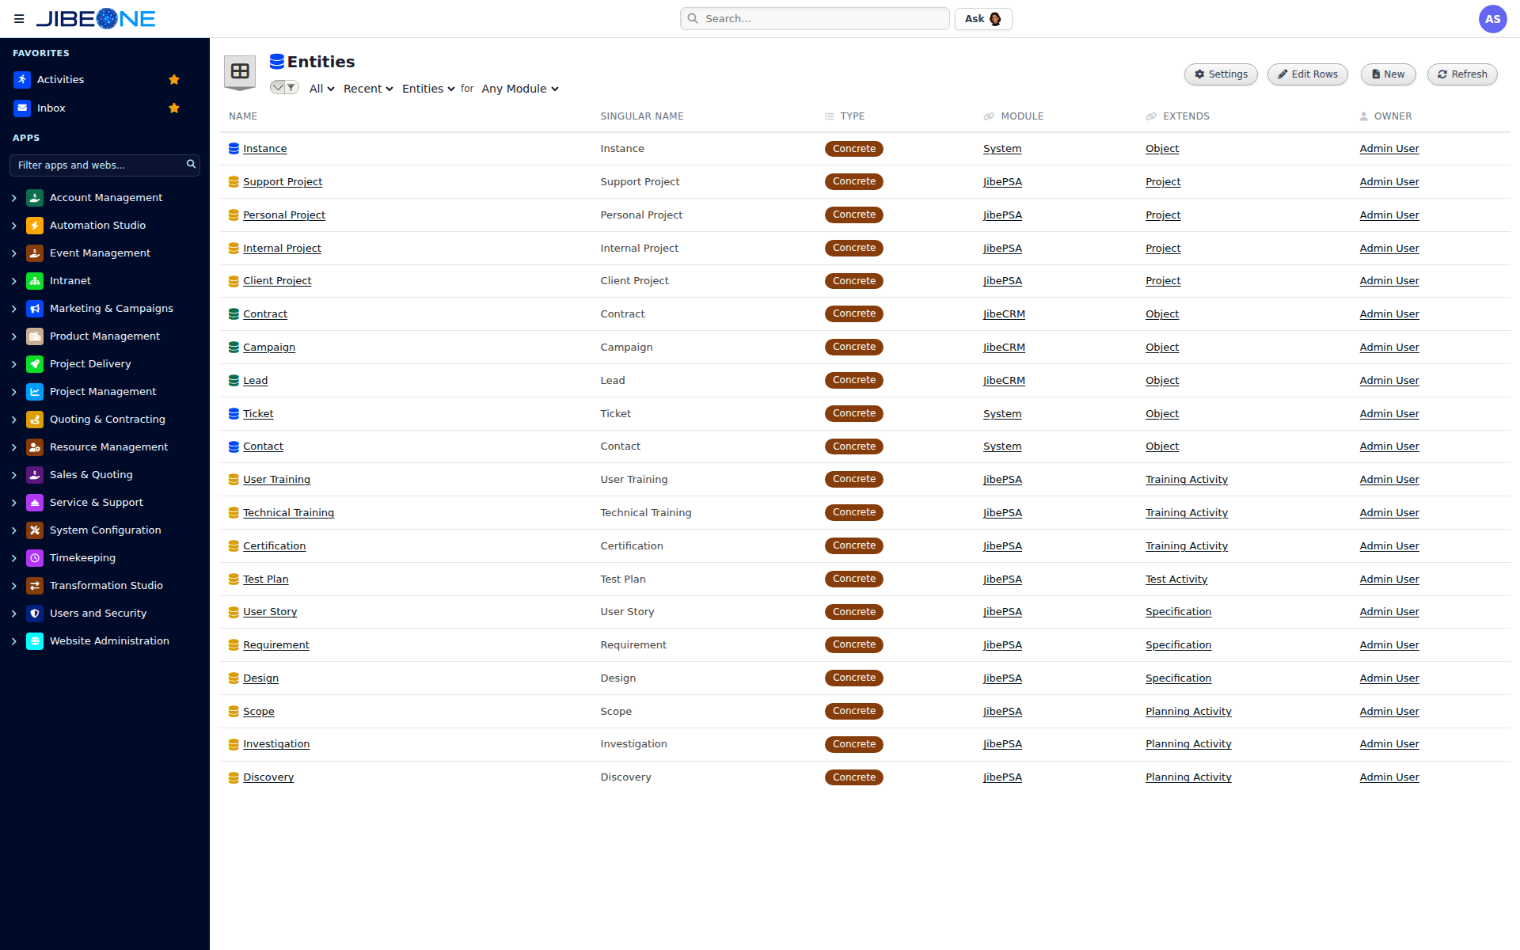Expand the Timekeeping app group

pos(14,558)
